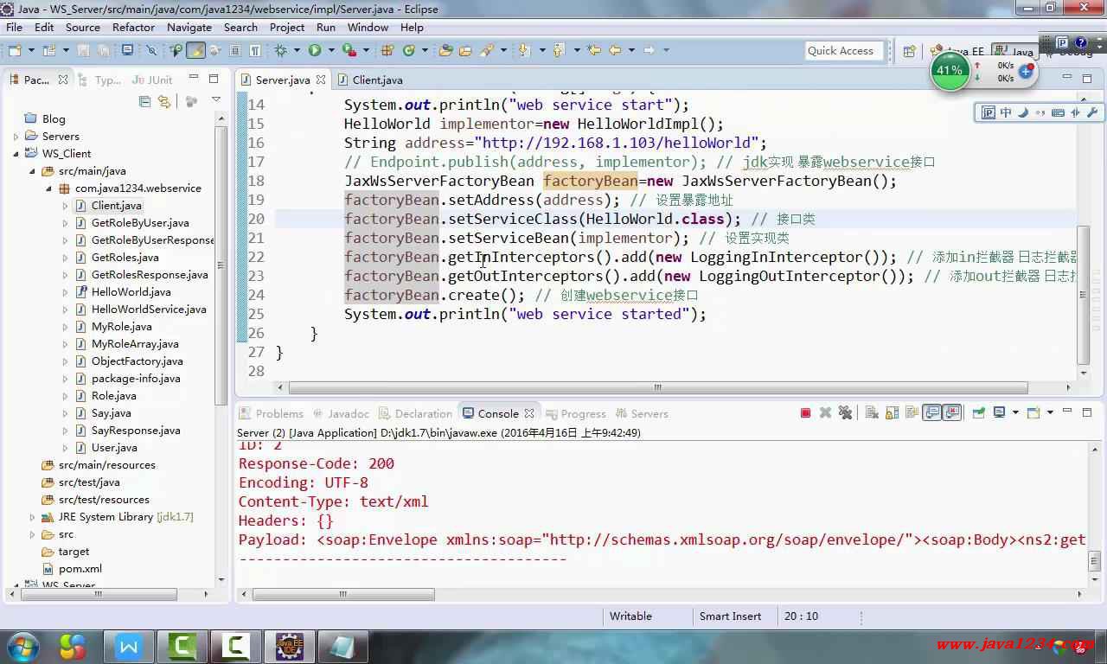This screenshot has width=1107, height=664.
Task: Run the program with green play icon
Action: [x=315, y=50]
